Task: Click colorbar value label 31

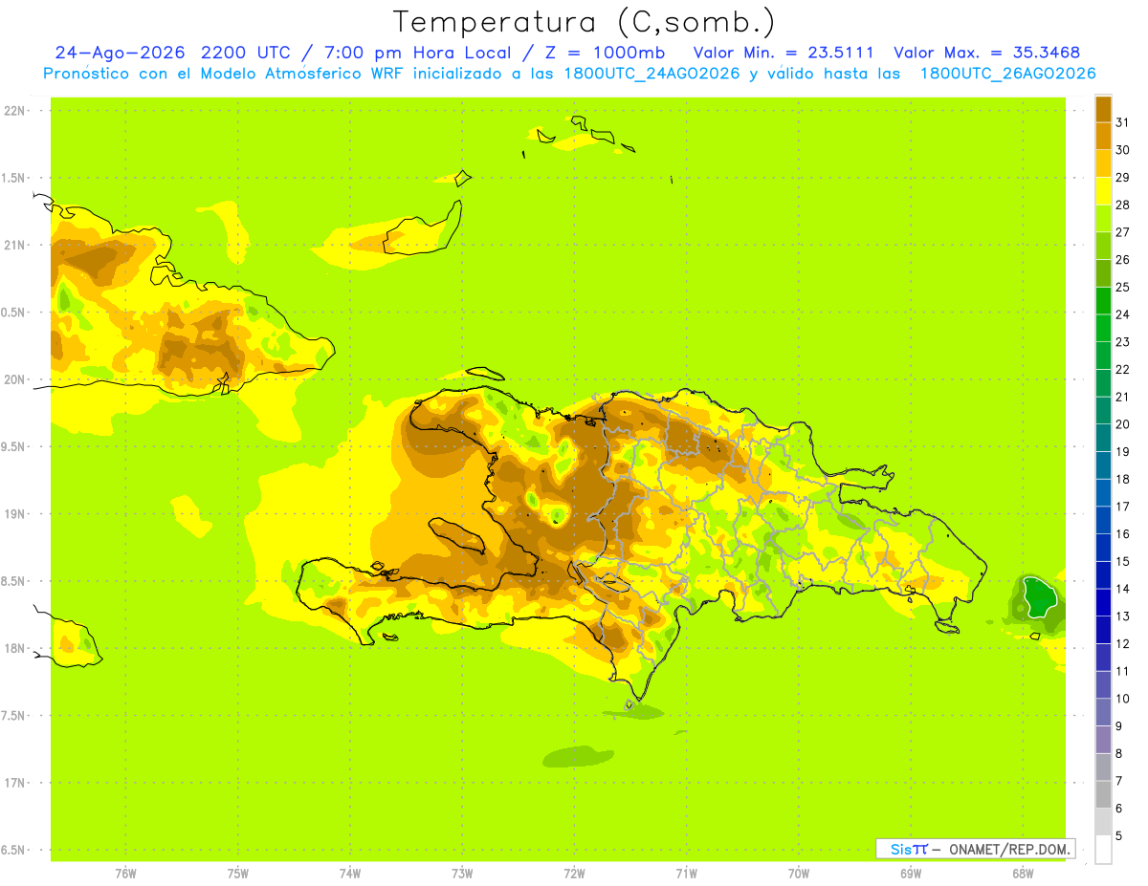Action: coord(1122,121)
